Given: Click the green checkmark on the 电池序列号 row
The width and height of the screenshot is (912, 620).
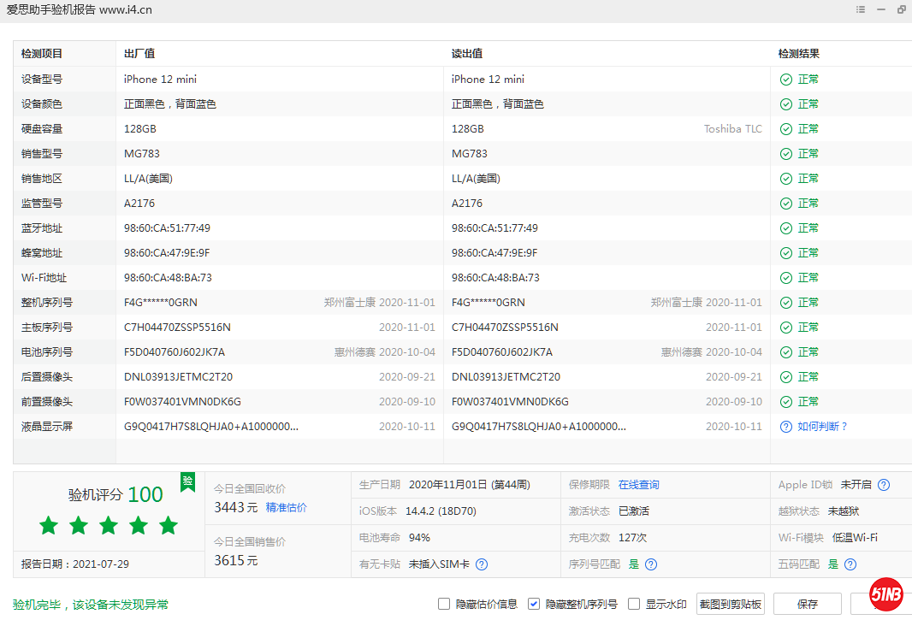Looking at the screenshot, I should [785, 351].
